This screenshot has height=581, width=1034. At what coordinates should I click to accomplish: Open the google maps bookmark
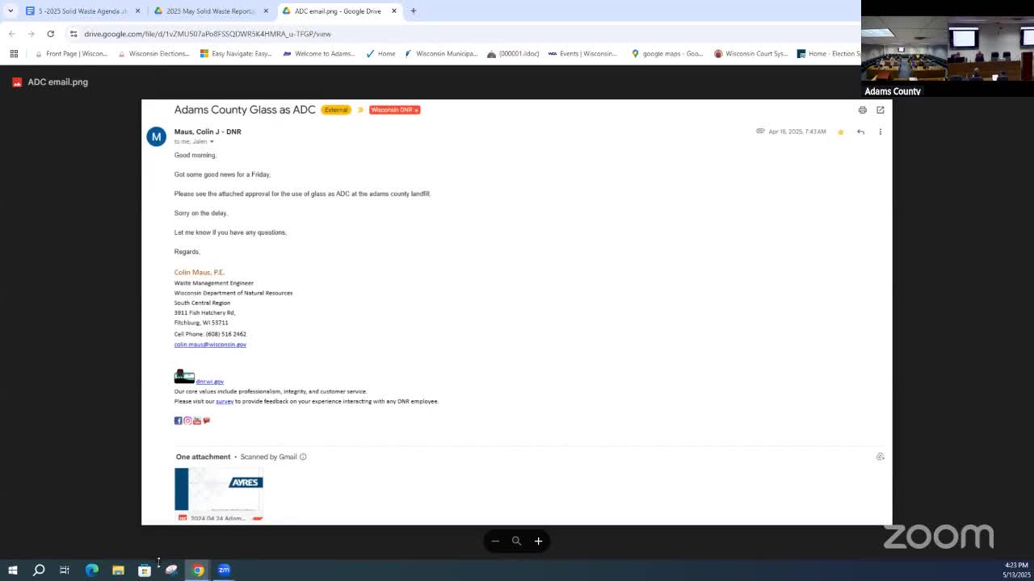[667, 54]
